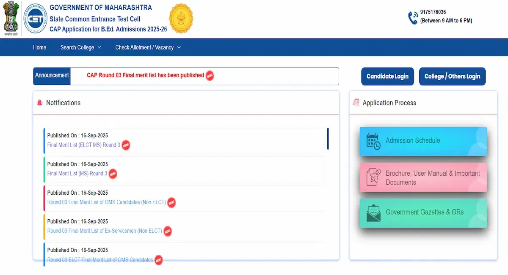
Task: Click the Candidate Login button
Action: [387, 76]
